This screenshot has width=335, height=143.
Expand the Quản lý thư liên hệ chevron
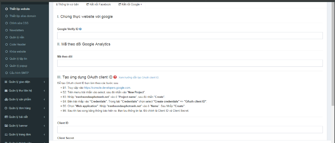44,90
